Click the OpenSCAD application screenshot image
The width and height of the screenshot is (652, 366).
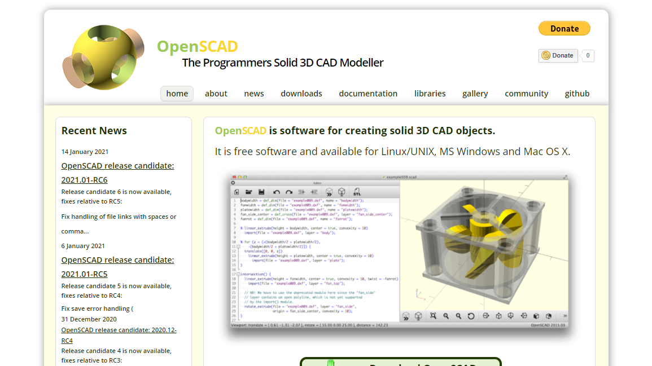(400, 252)
